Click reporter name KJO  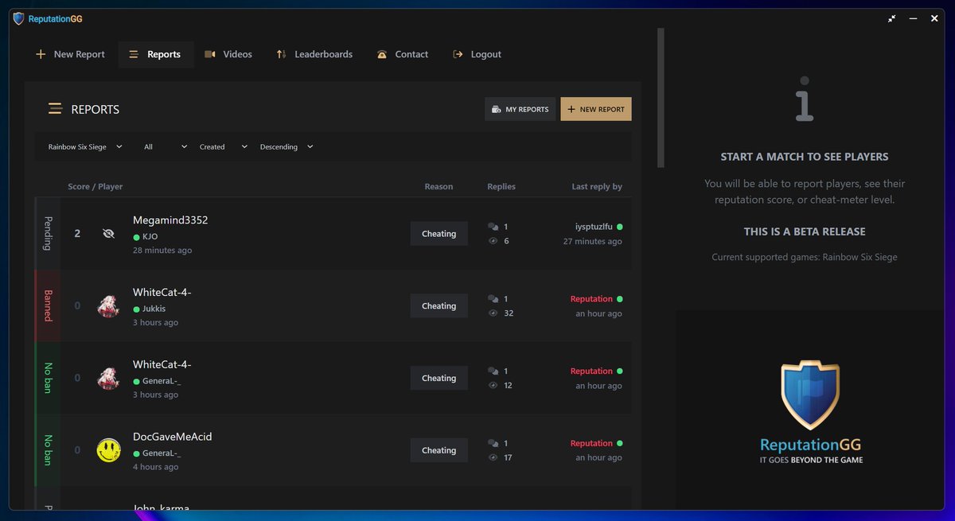[x=150, y=236]
